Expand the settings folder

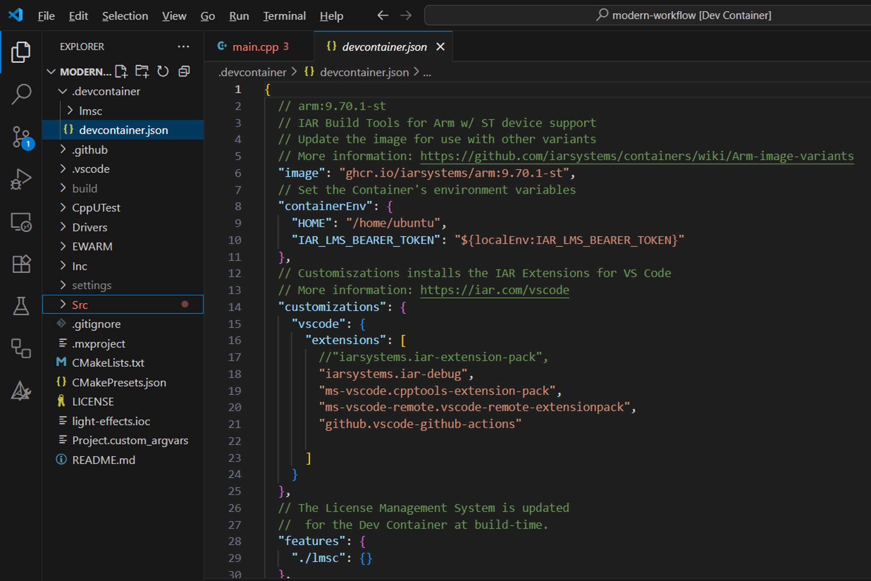tap(63, 285)
